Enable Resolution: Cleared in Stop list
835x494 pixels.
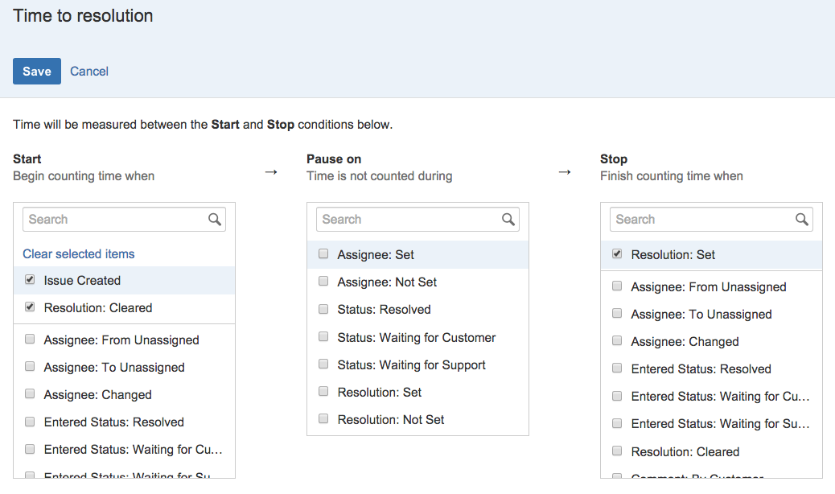[x=617, y=451]
